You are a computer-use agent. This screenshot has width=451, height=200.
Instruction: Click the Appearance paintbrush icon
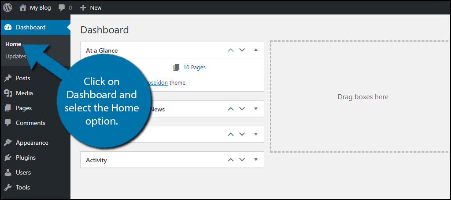tap(7, 143)
